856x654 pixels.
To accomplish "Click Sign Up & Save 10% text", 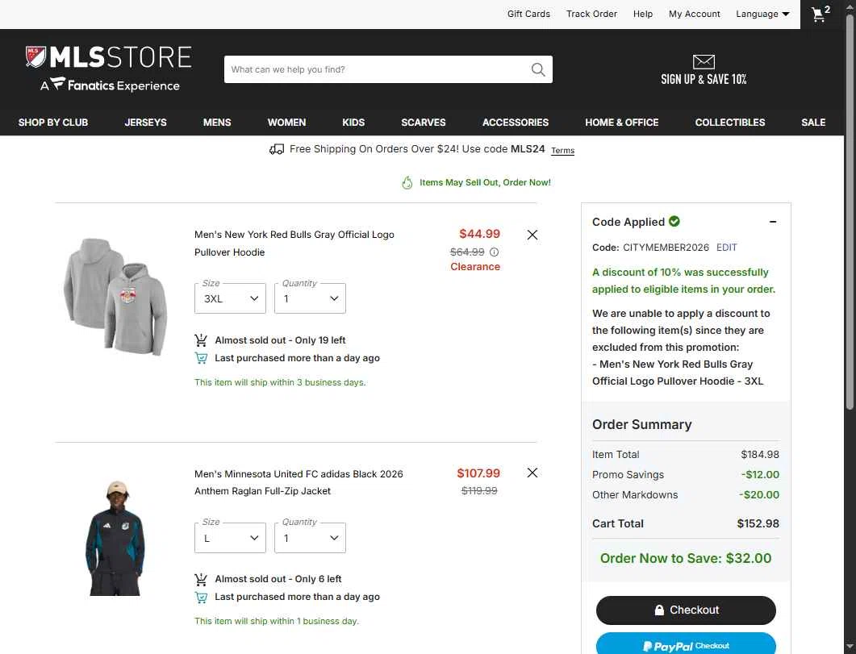I will point(704,80).
